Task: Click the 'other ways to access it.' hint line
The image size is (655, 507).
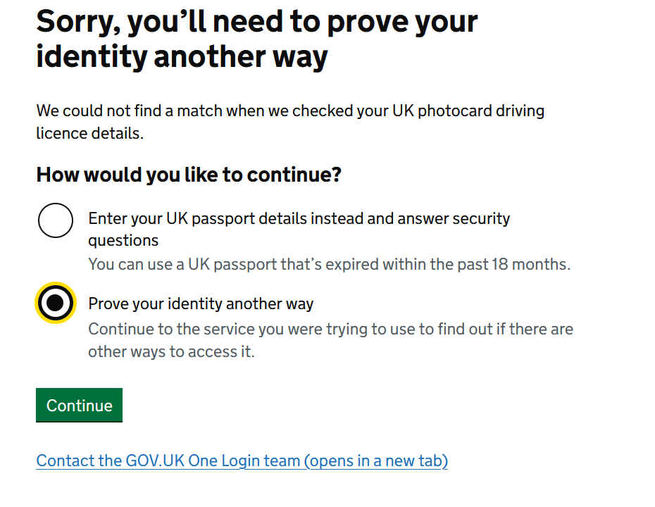Action: (171, 351)
